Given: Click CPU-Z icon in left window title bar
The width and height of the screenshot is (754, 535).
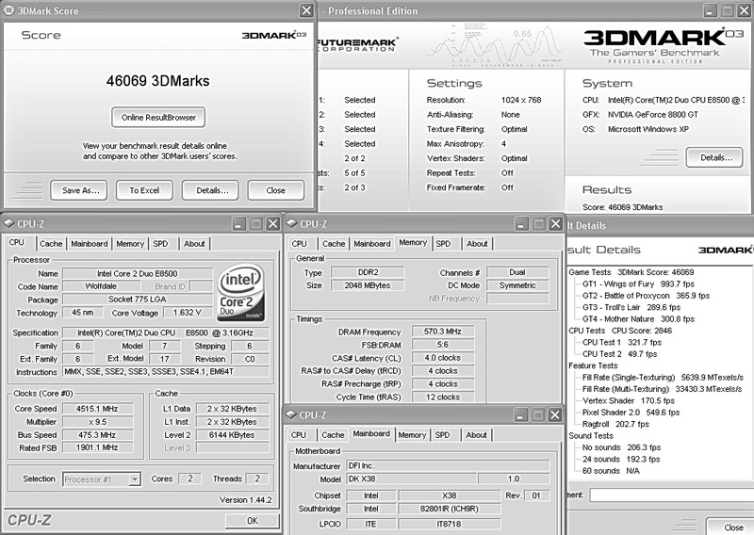Looking at the screenshot, I should [8, 223].
